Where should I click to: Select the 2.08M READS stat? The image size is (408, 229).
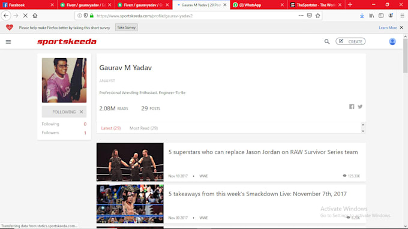click(x=113, y=109)
